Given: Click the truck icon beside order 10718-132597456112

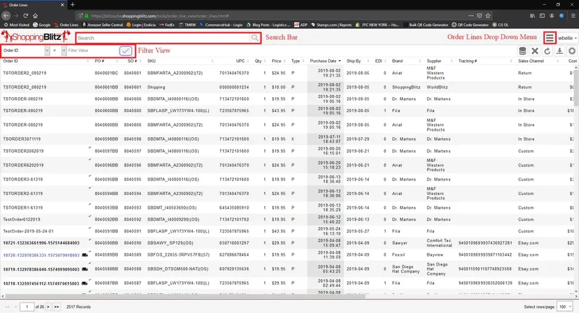Looking at the screenshot, I should click(85, 283).
